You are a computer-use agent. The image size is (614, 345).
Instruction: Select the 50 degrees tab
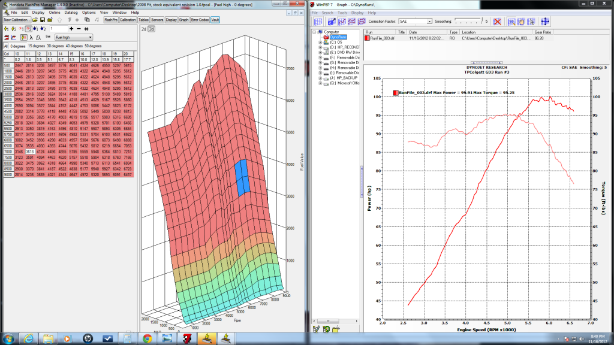93,46
